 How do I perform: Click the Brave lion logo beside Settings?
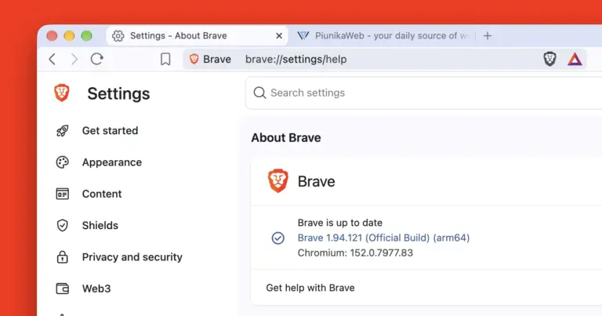pos(61,93)
